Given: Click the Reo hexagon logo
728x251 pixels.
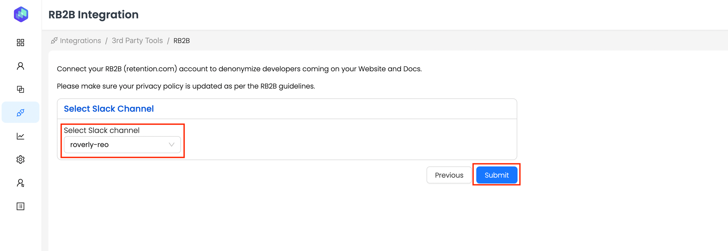Looking at the screenshot, I should click(21, 14).
